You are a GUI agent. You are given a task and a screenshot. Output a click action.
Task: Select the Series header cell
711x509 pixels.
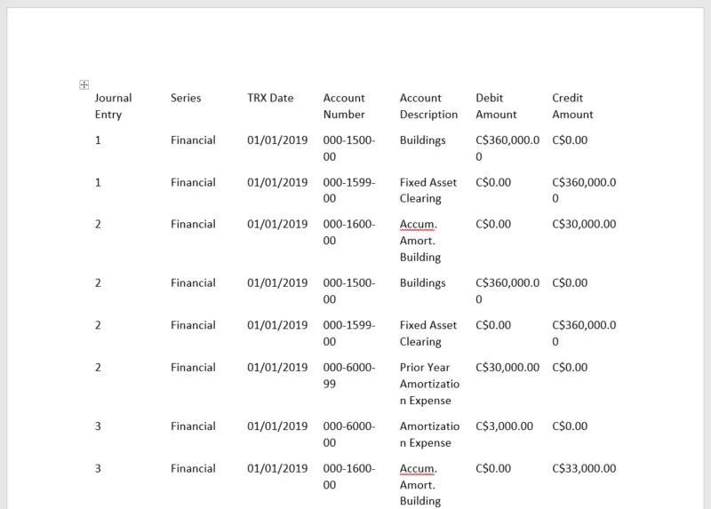186,98
